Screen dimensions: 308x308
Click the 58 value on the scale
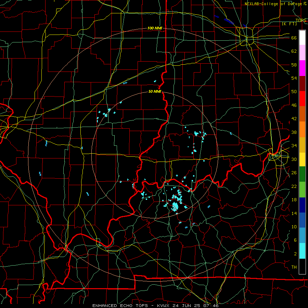294,65
